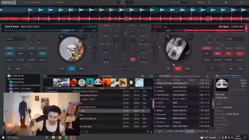Select 'Move Your Body' in Automix list
The height and width of the screenshot is (140, 249).
pyautogui.click(x=182, y=83)
